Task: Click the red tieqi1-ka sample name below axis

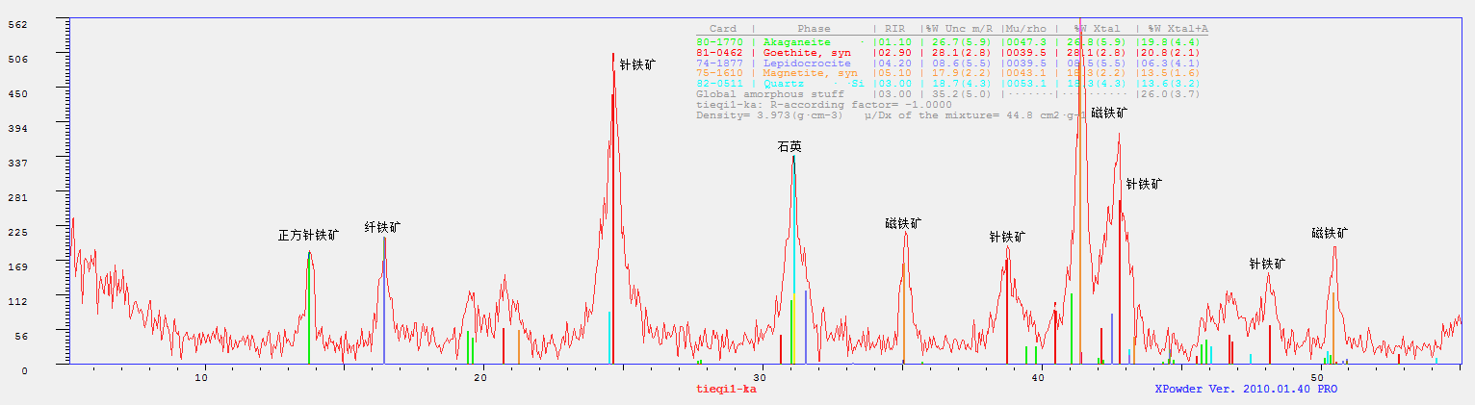Action: pos(726,389)
